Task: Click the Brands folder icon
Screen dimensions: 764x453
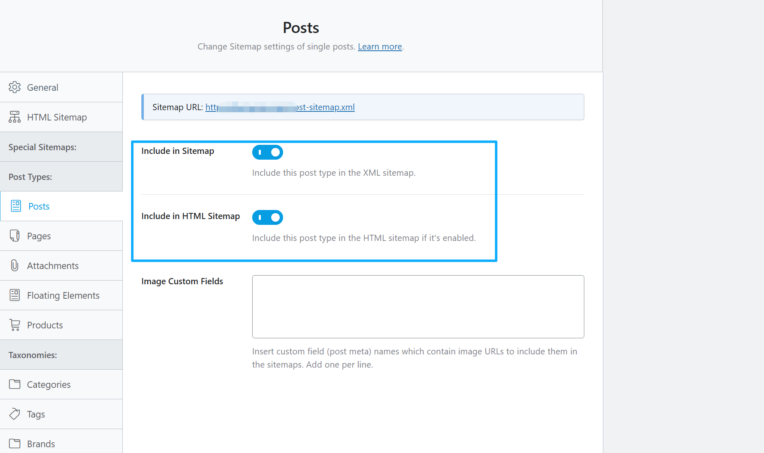Action: [15, 444]
